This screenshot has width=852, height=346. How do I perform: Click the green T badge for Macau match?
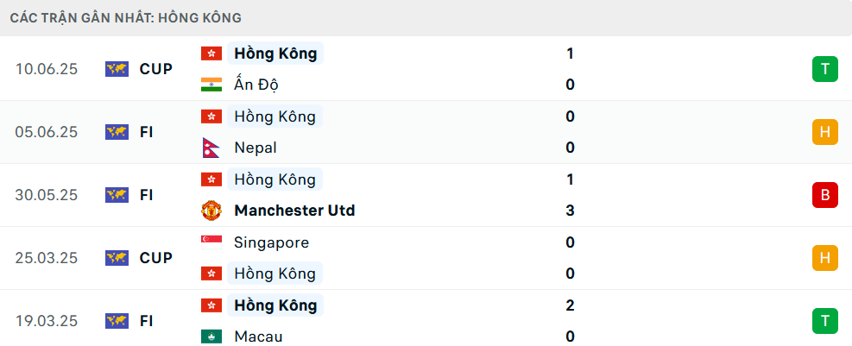(825, 321)
